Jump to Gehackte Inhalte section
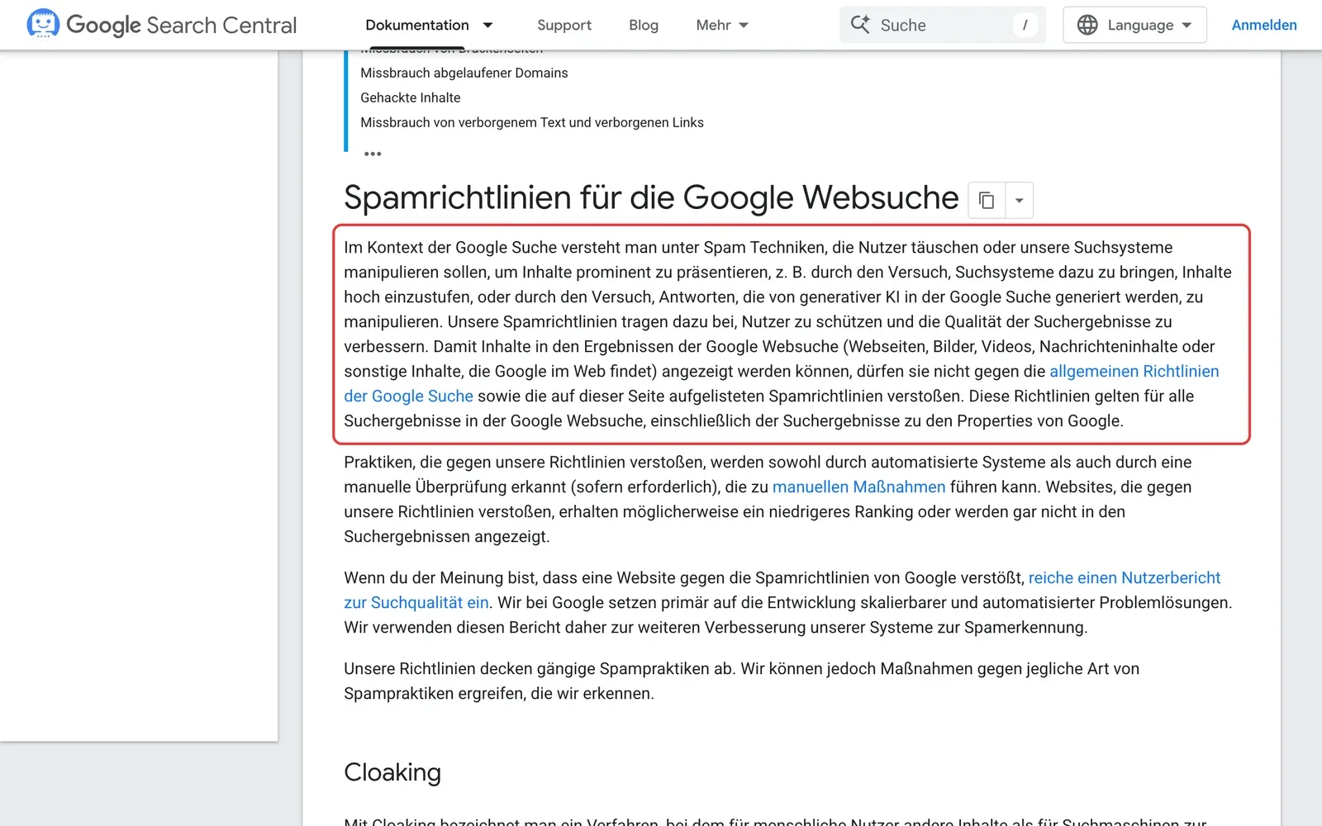 coord(411,97)
